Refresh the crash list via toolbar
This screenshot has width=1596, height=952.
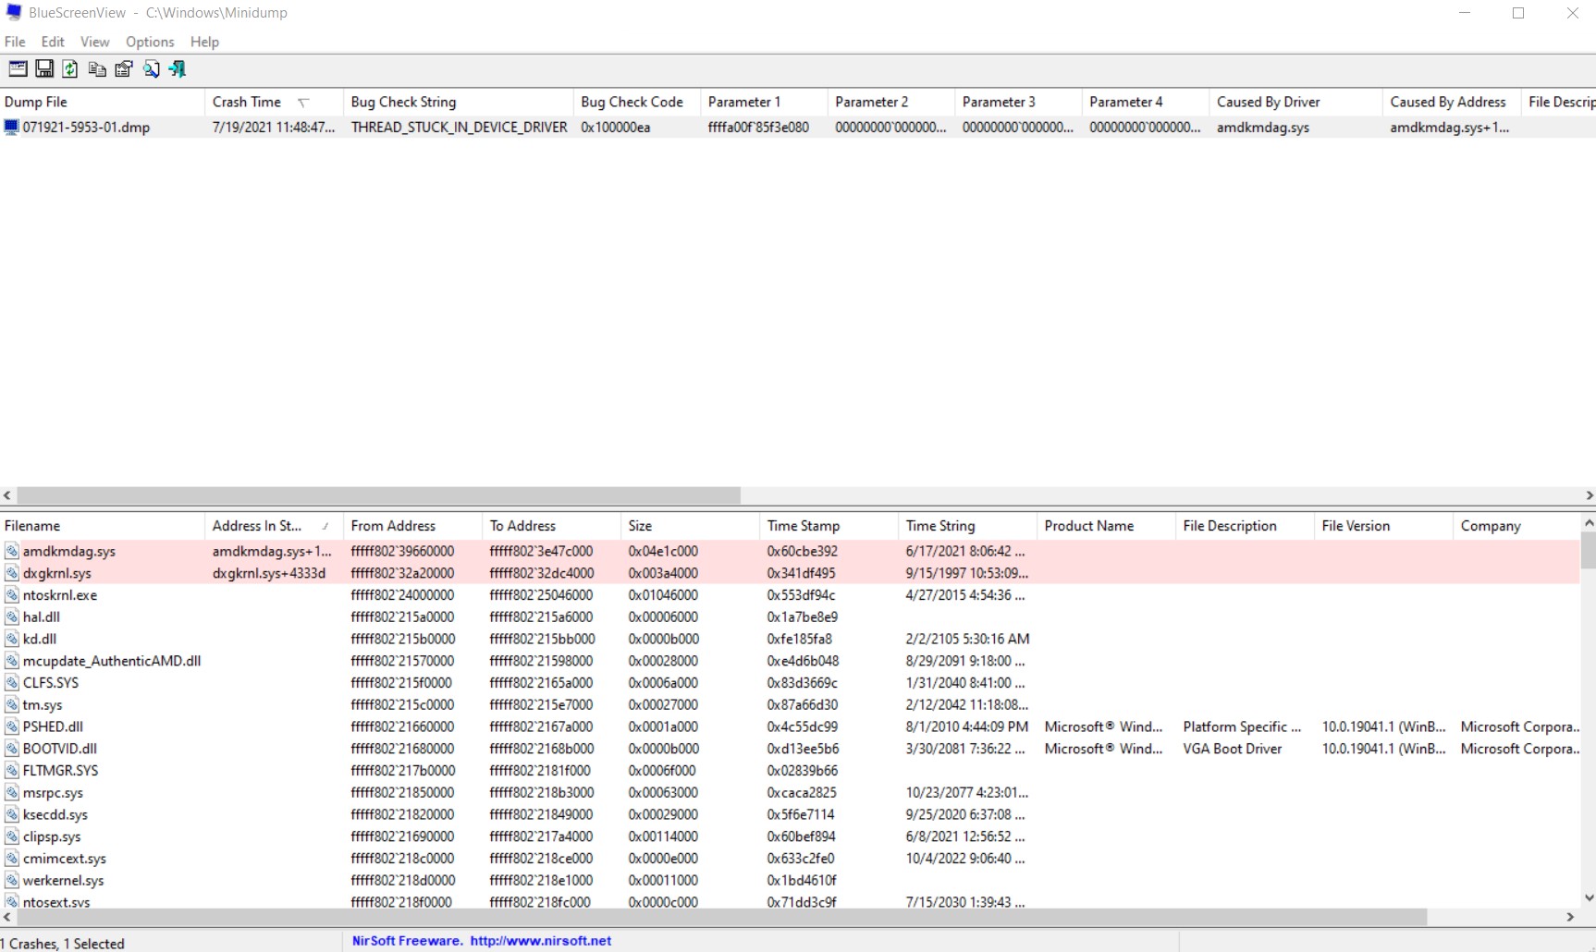pos(70,69)
